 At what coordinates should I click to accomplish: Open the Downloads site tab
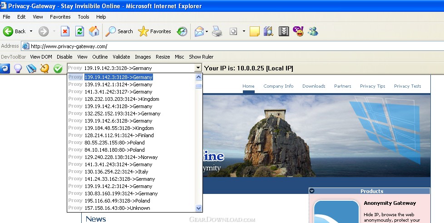pos(314,86)
